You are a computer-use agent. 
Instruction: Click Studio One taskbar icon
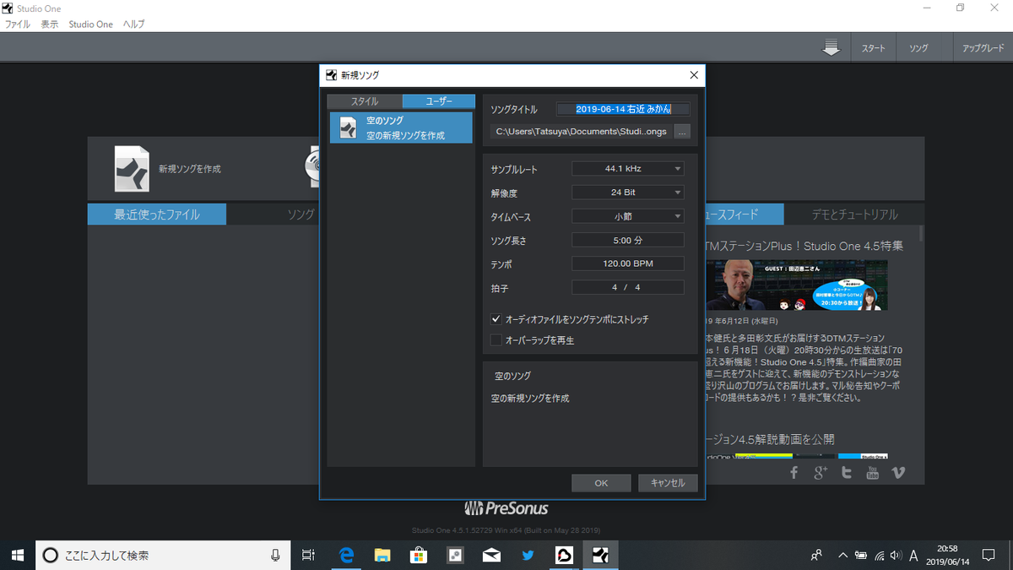(x=601, y=555)
